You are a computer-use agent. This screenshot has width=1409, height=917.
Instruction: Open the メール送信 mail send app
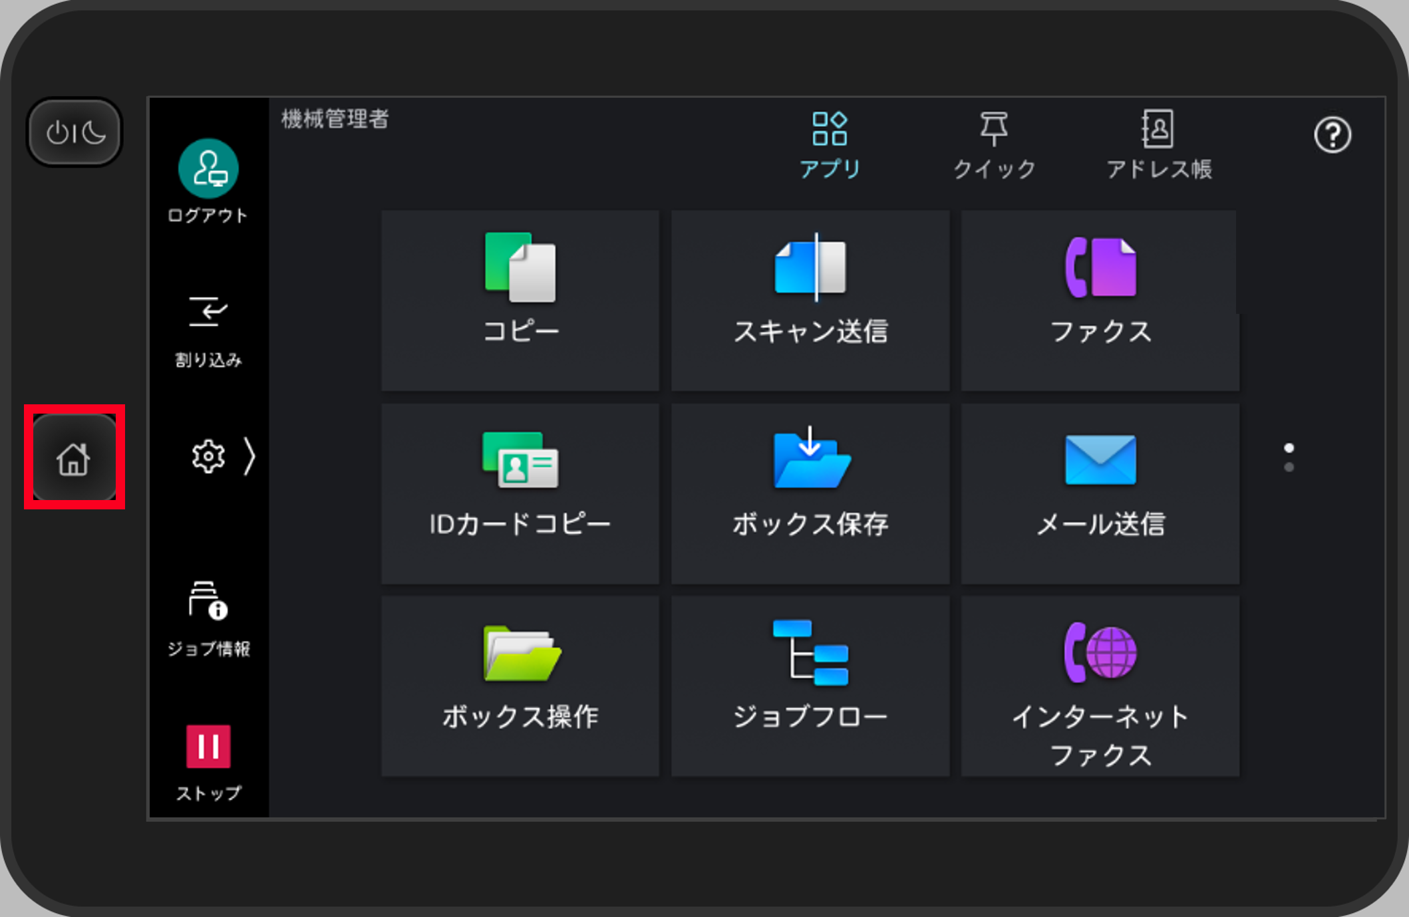coord(1100,493)
